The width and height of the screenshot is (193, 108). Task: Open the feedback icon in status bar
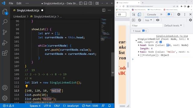(103, 106)
